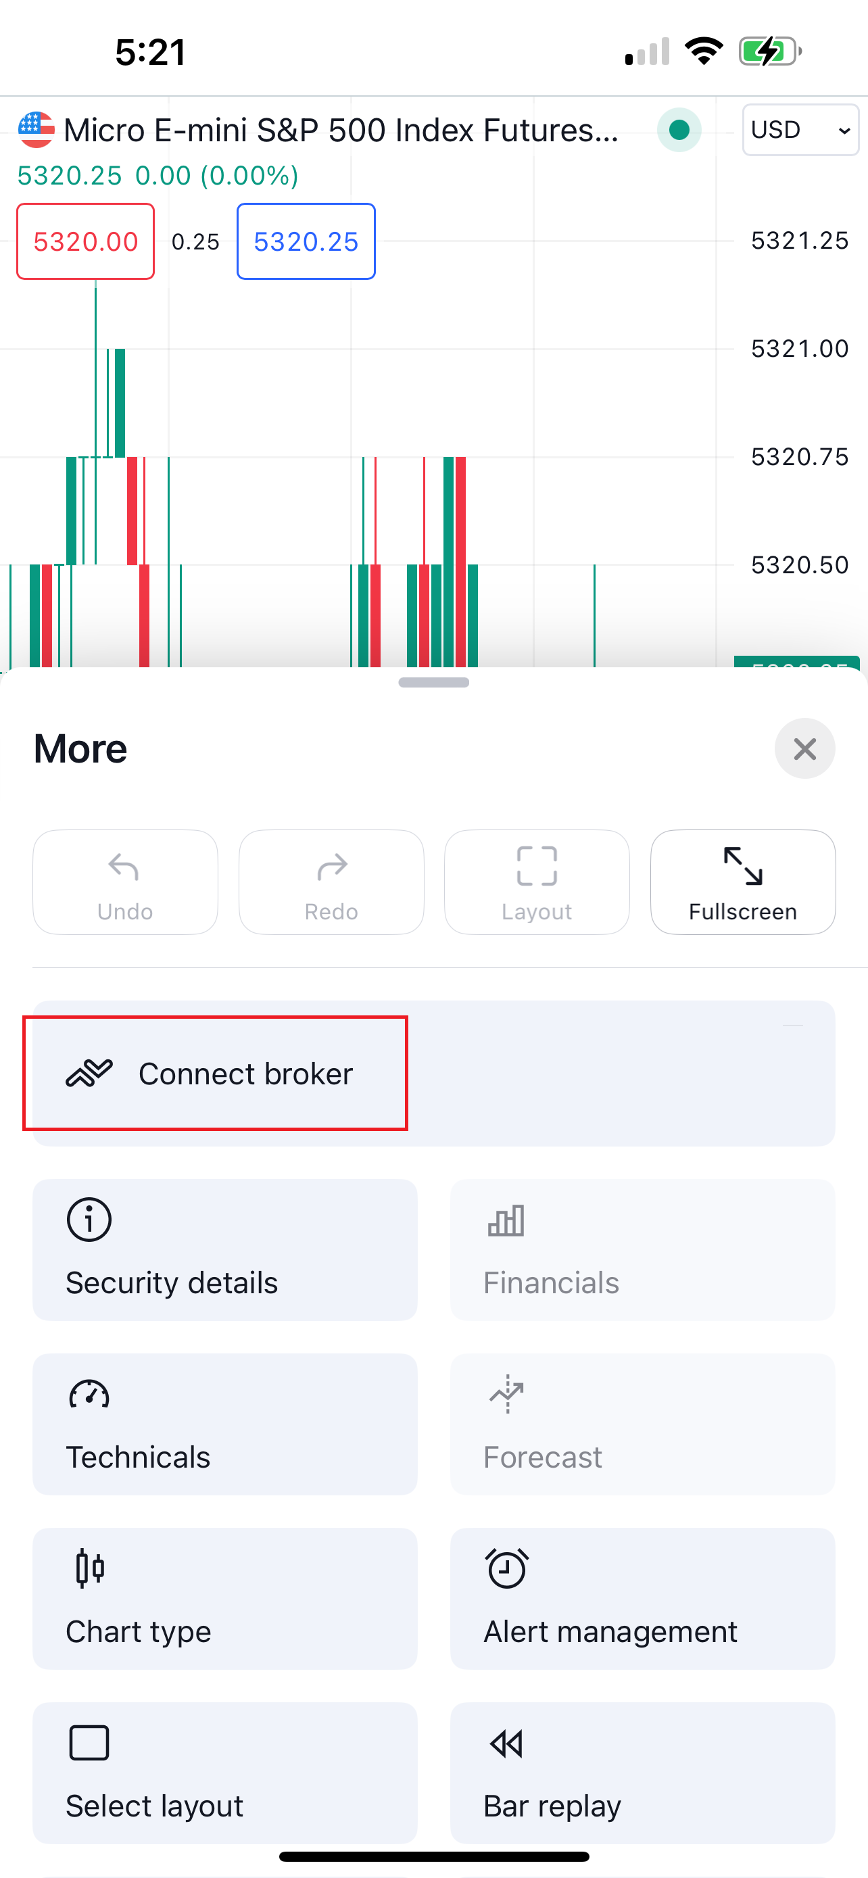Open Select layout square icon

click(89, 1743)
